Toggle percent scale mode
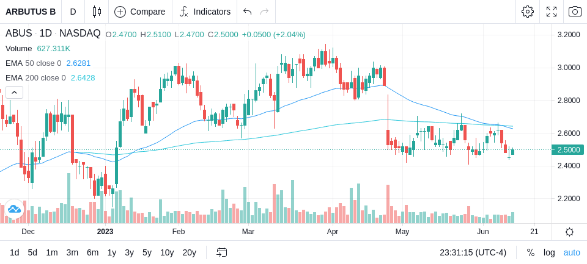This screenshot has width=587, height=264. [531, 252]
